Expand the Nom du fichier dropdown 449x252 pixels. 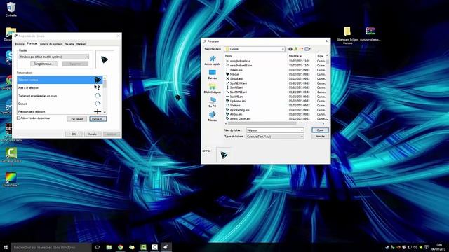tap(302, 130)
